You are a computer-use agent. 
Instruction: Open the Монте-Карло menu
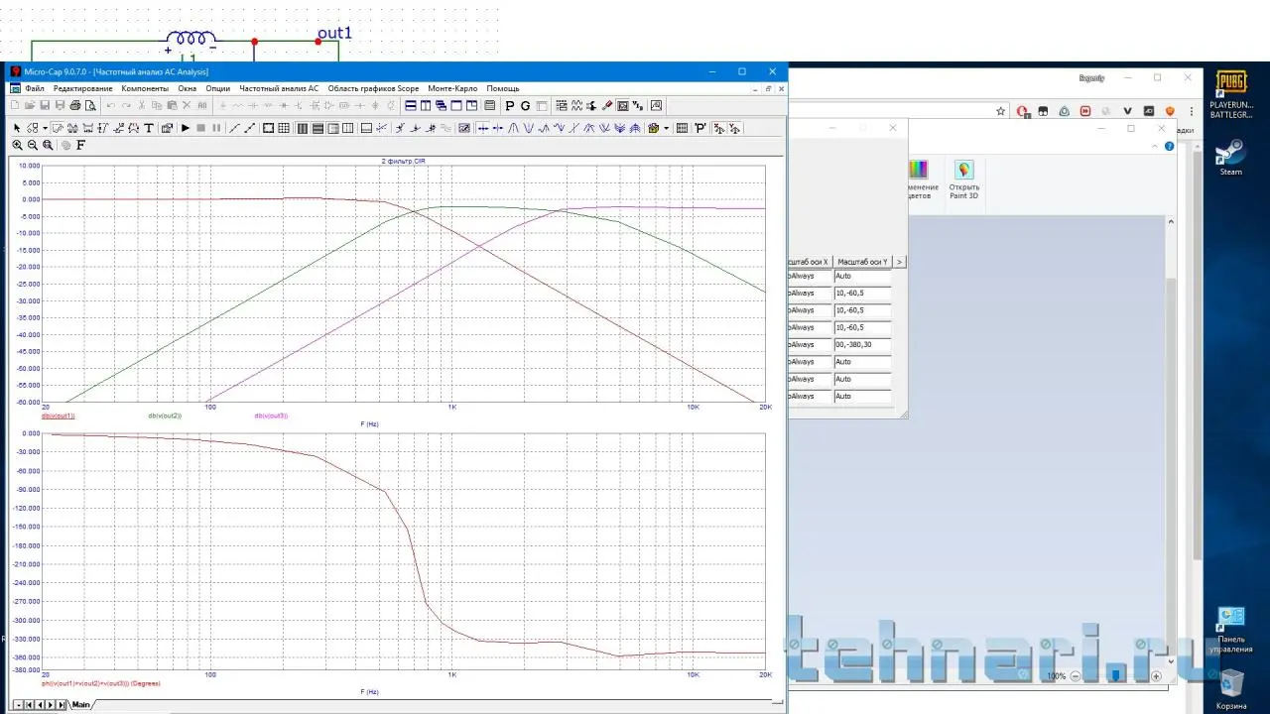click(452, 88)
